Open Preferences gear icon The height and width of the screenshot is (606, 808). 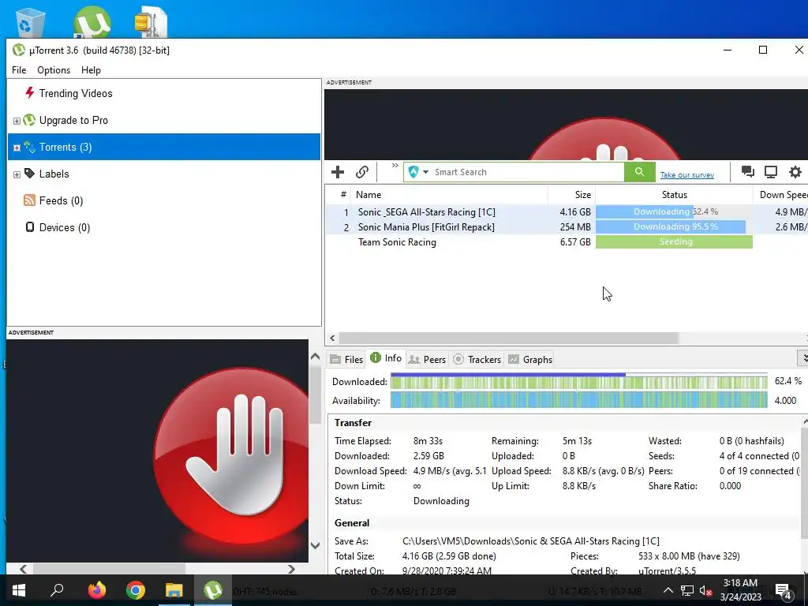[795, 171]
